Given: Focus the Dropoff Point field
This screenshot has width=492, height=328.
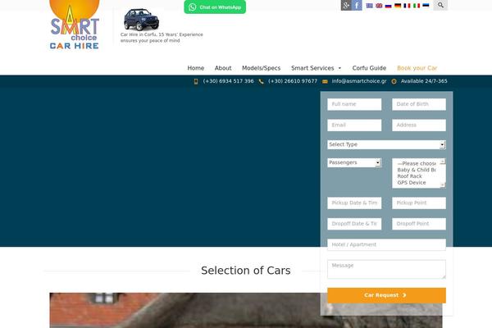Looking at the screenshot, I should 419,224.
